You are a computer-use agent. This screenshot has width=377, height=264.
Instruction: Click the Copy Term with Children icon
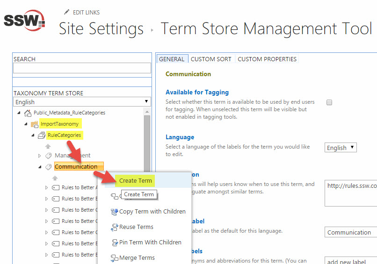coord(114,212)
